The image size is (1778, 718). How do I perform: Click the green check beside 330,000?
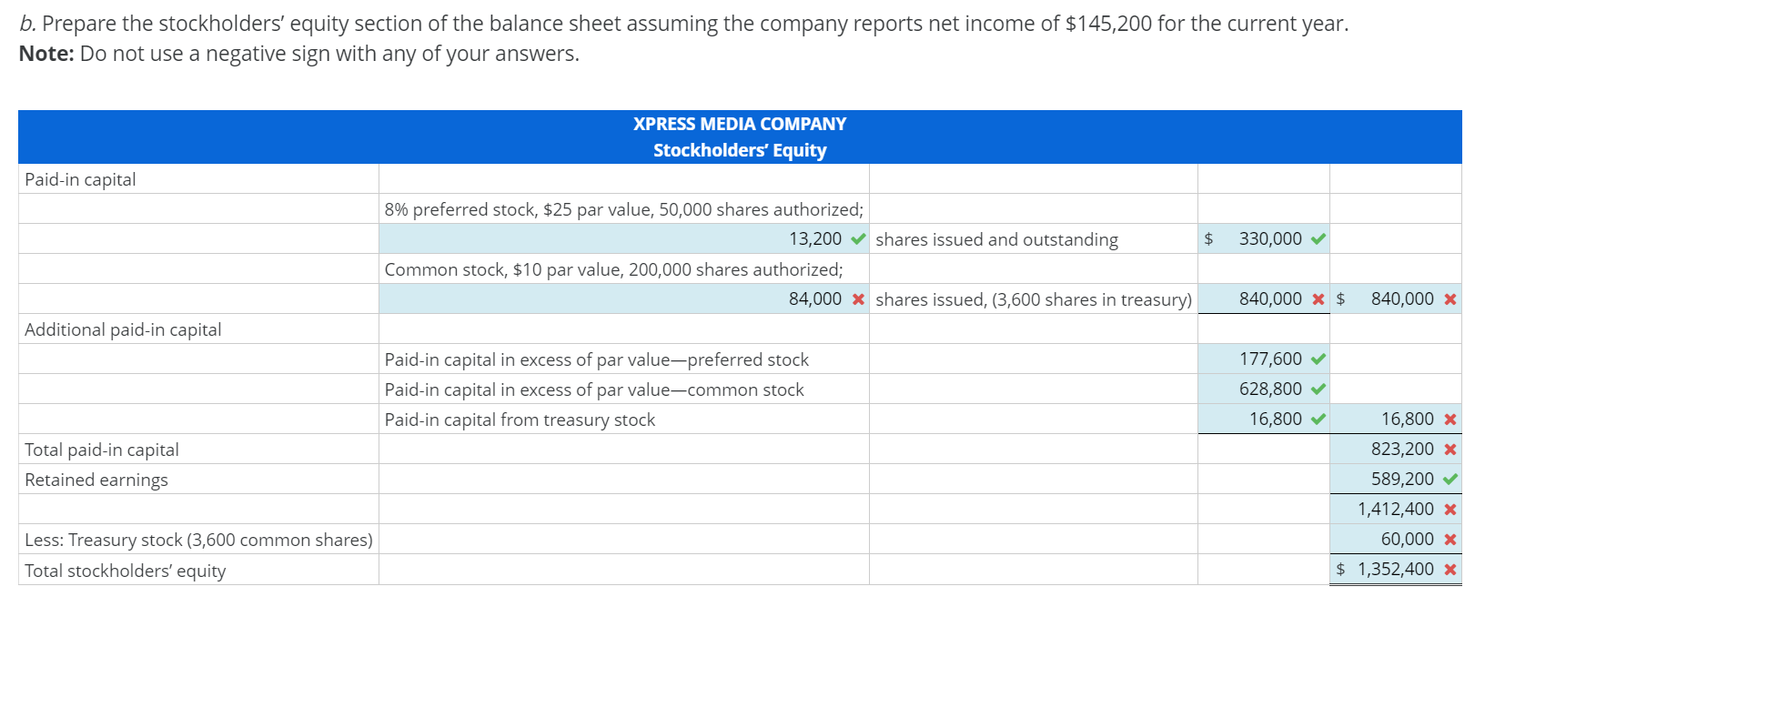(x=1318, y=239)
